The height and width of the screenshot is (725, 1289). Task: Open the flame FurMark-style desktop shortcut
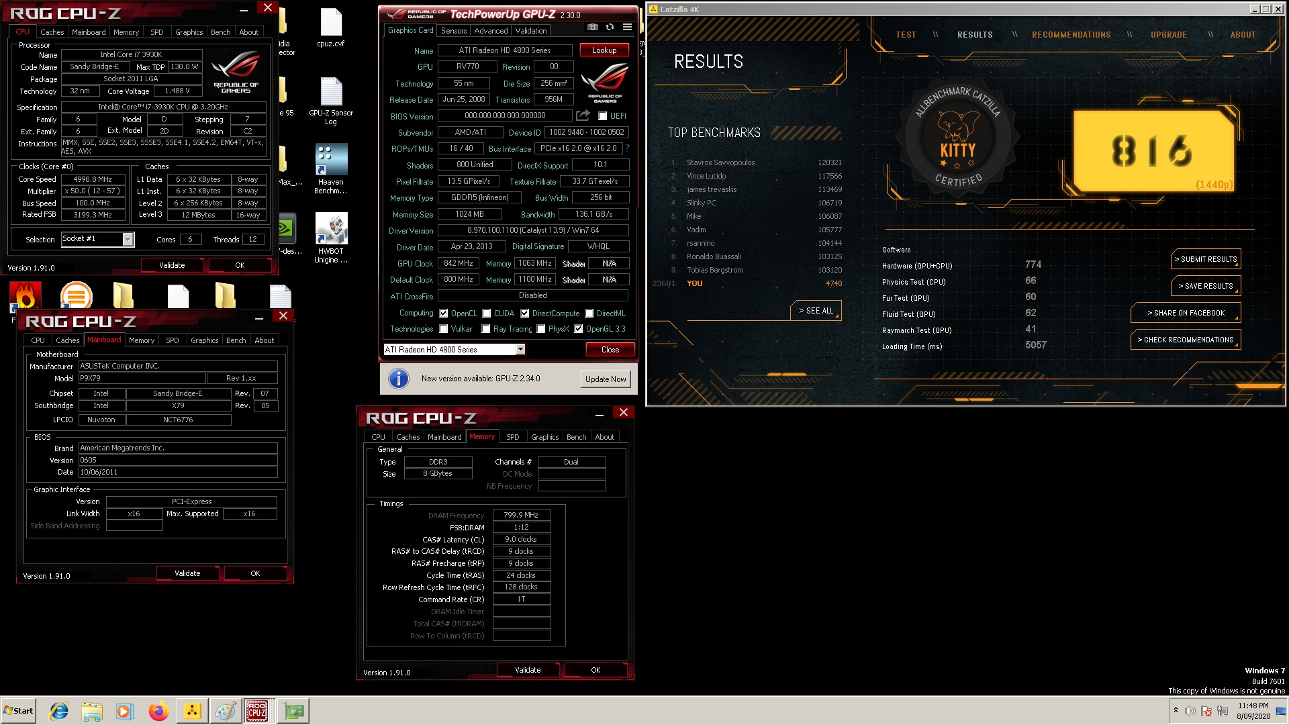point(26,296)
